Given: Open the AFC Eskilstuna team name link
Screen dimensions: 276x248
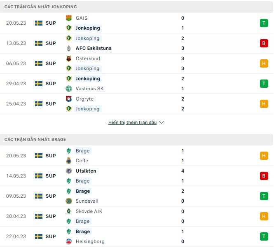Looking at the screenshot, I should (94, 48).
